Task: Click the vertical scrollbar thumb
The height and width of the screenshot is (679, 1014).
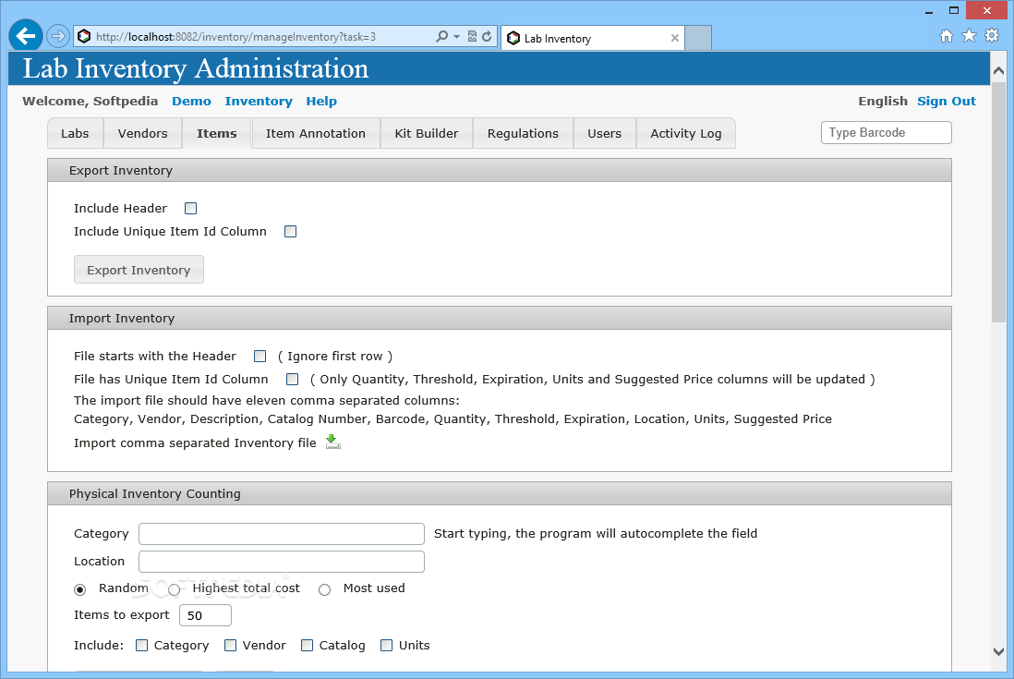Action: (x=998, y=201)
